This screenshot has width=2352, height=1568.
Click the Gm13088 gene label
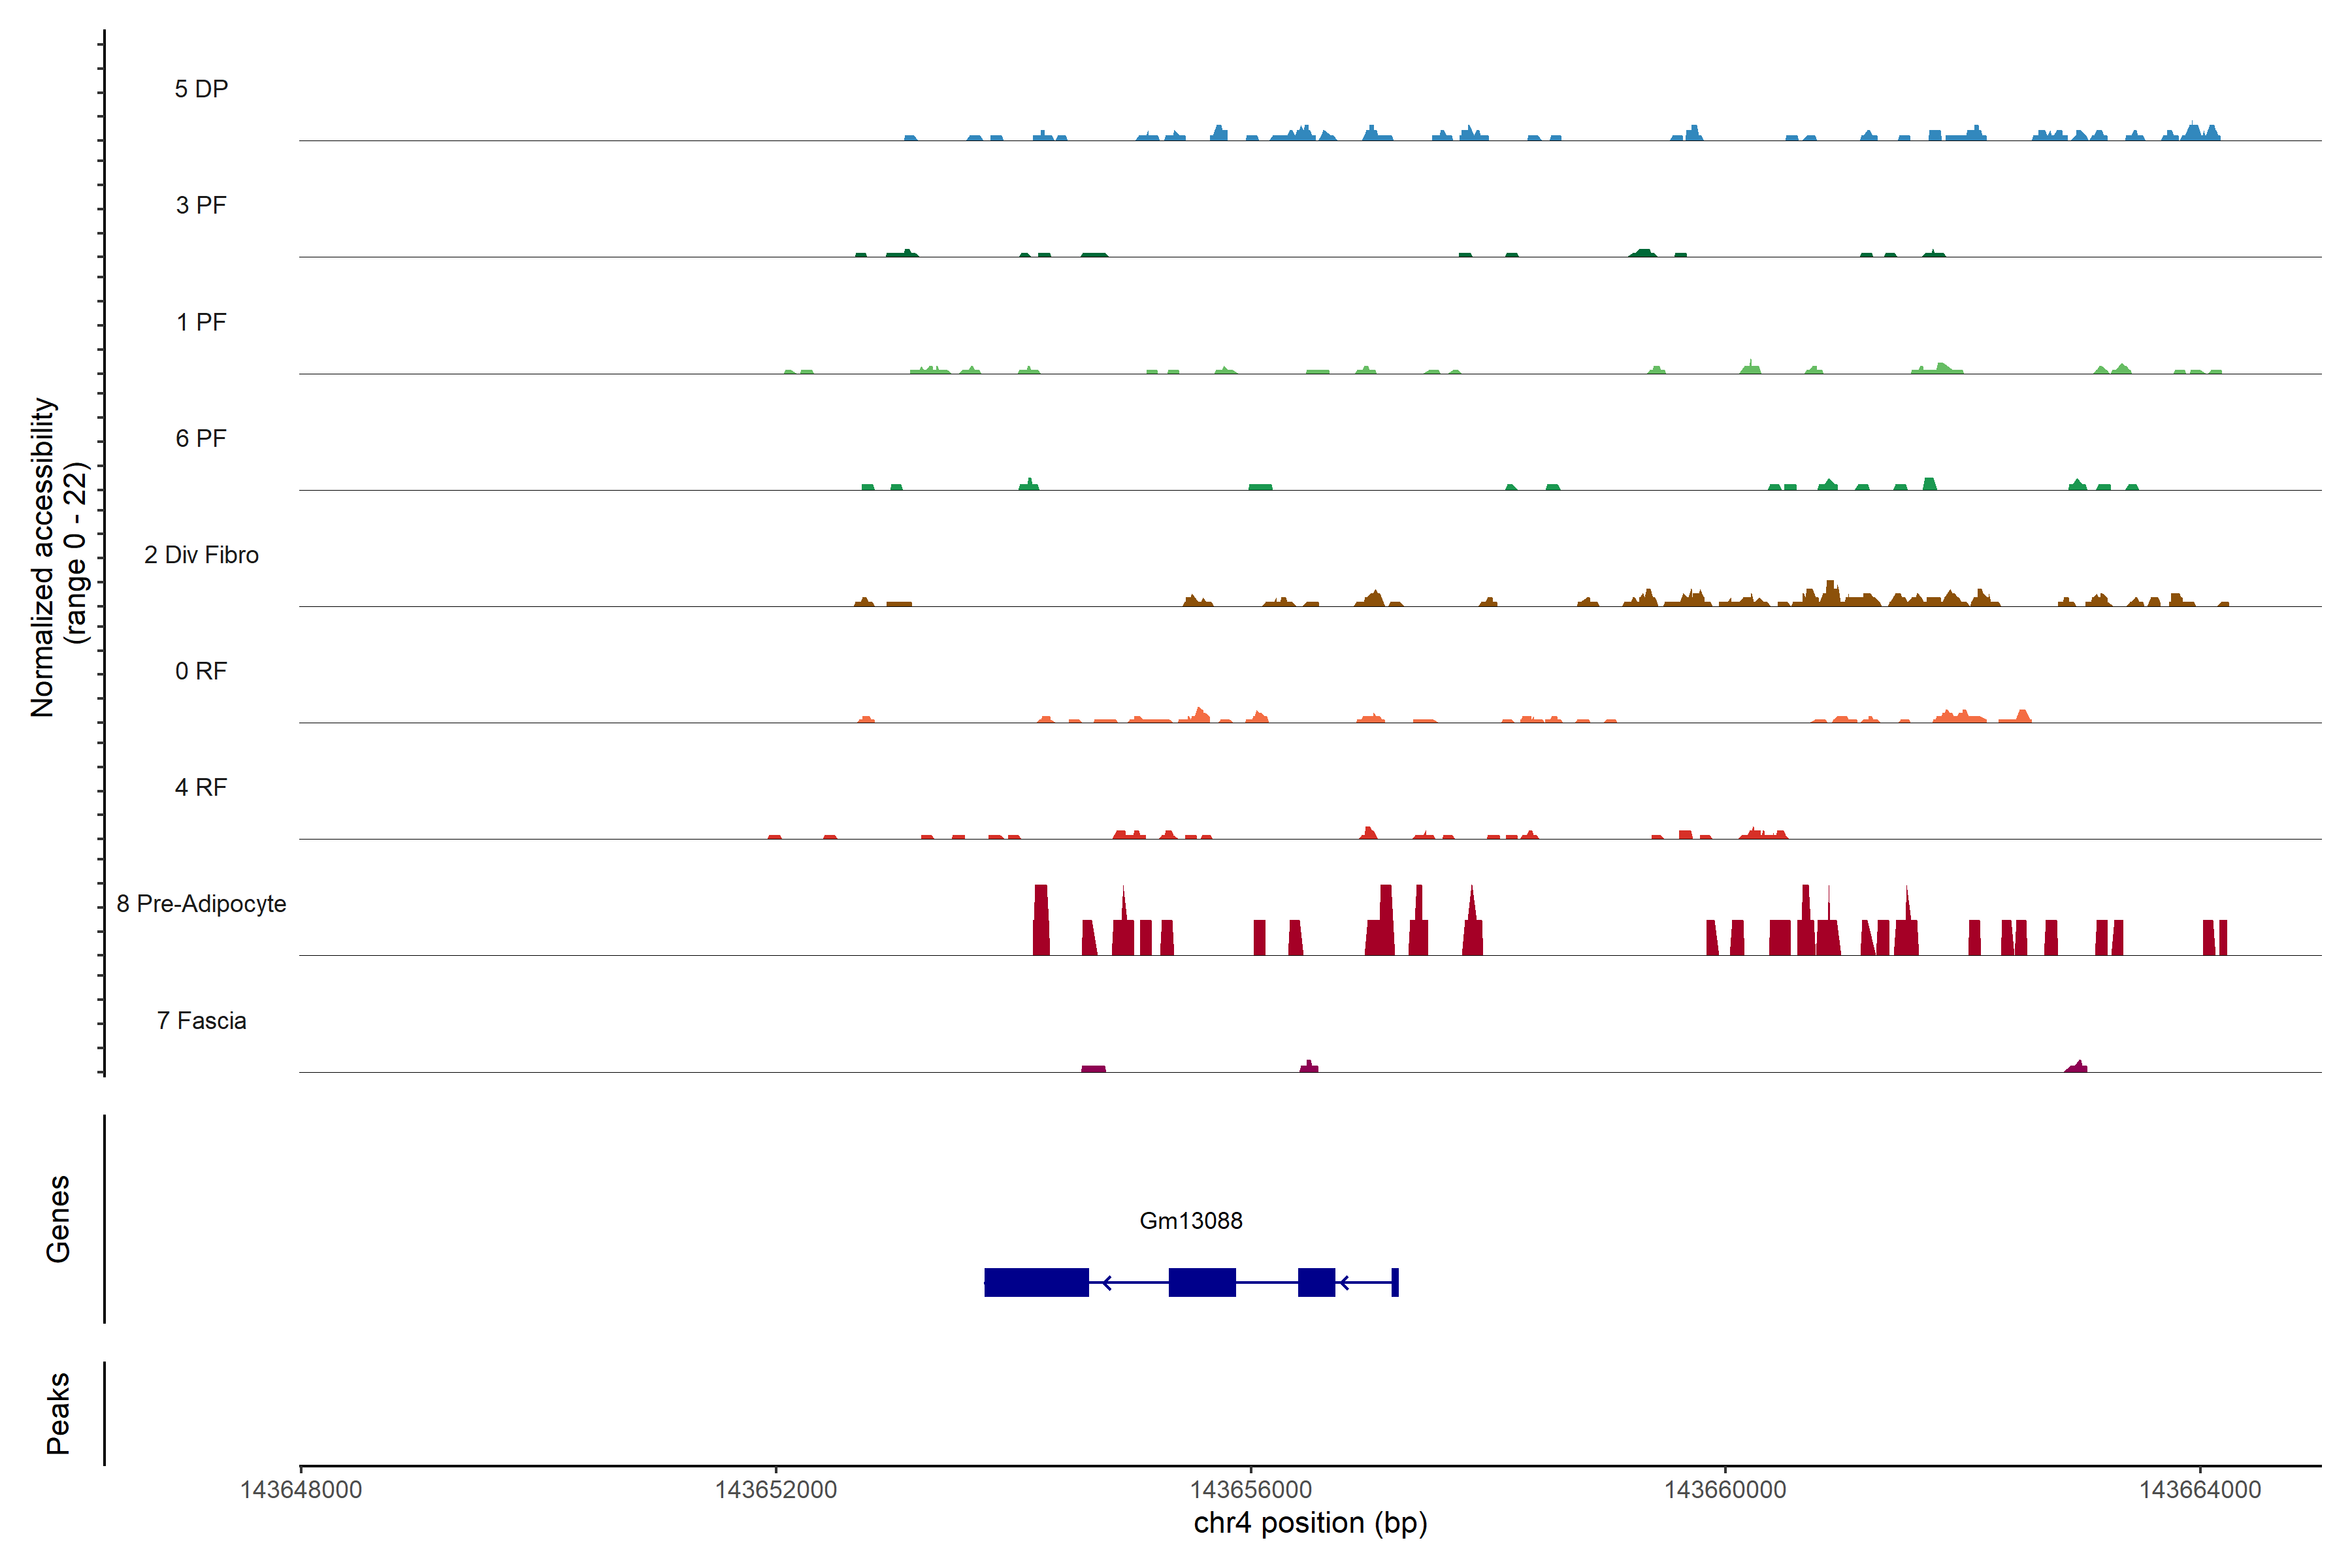[x=1190, y=1220]
